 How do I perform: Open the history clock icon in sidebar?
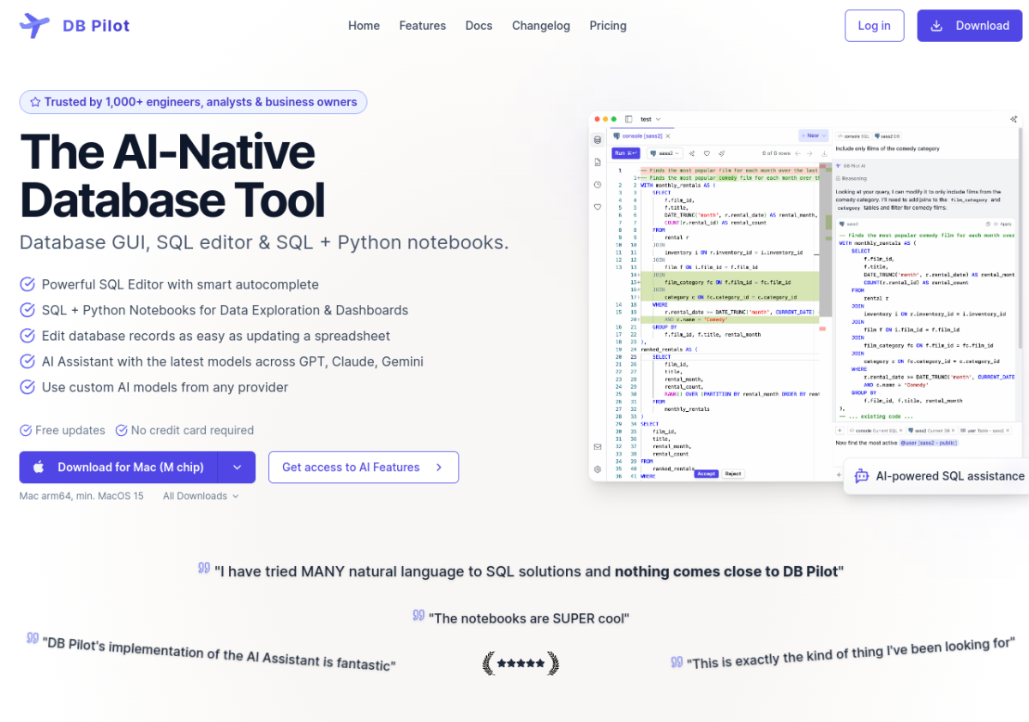(x=598, y=184)
